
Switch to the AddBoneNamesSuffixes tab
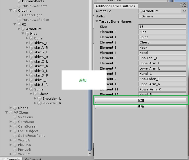click(115, 6)
